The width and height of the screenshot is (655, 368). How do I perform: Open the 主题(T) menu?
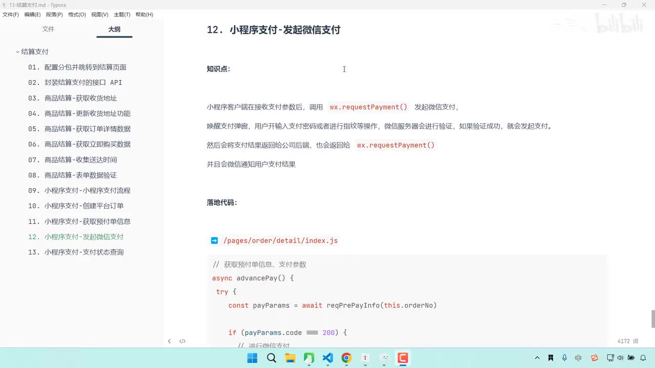[122, 15]
